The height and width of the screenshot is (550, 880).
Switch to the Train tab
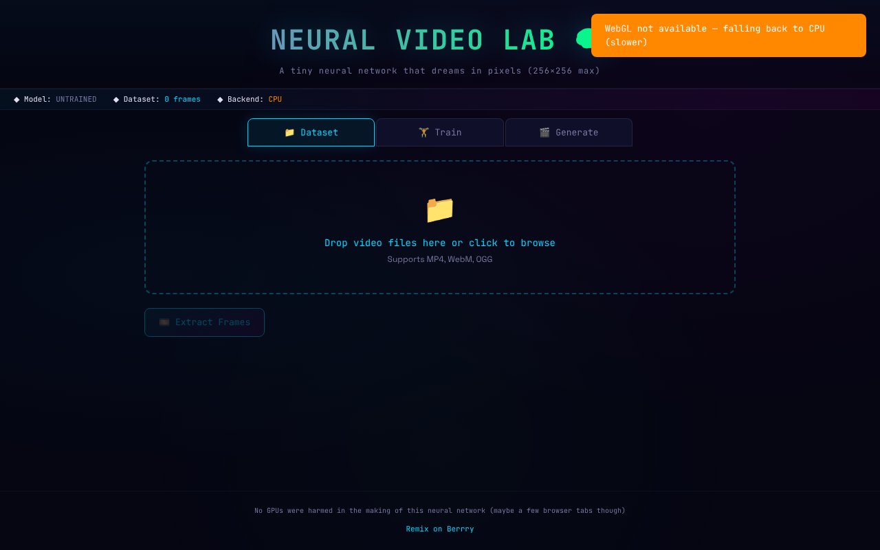click(439, 132)
